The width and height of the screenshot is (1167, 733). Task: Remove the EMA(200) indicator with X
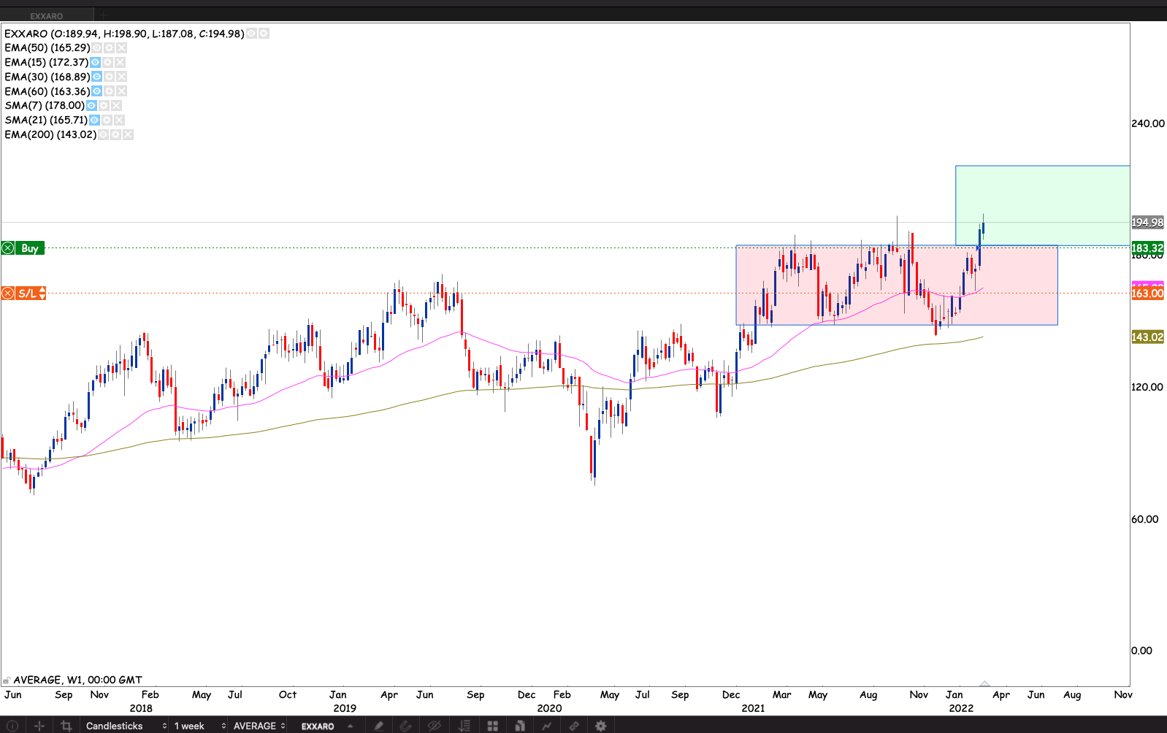(x=128, y=134)
